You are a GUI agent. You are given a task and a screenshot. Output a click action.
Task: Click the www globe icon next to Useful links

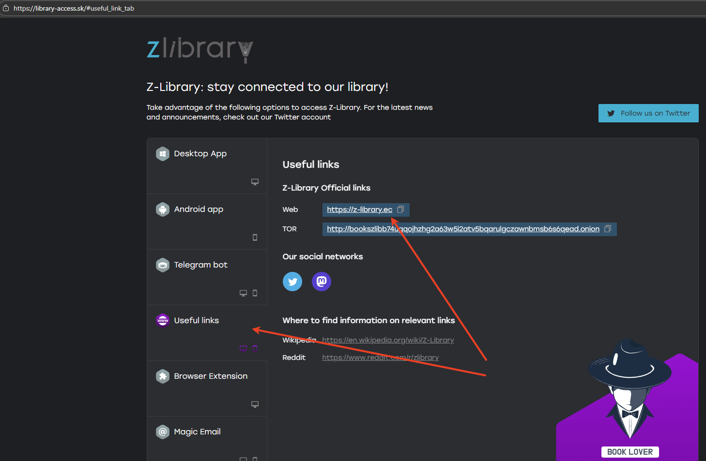pyautogui.click(x=163, y=320)
